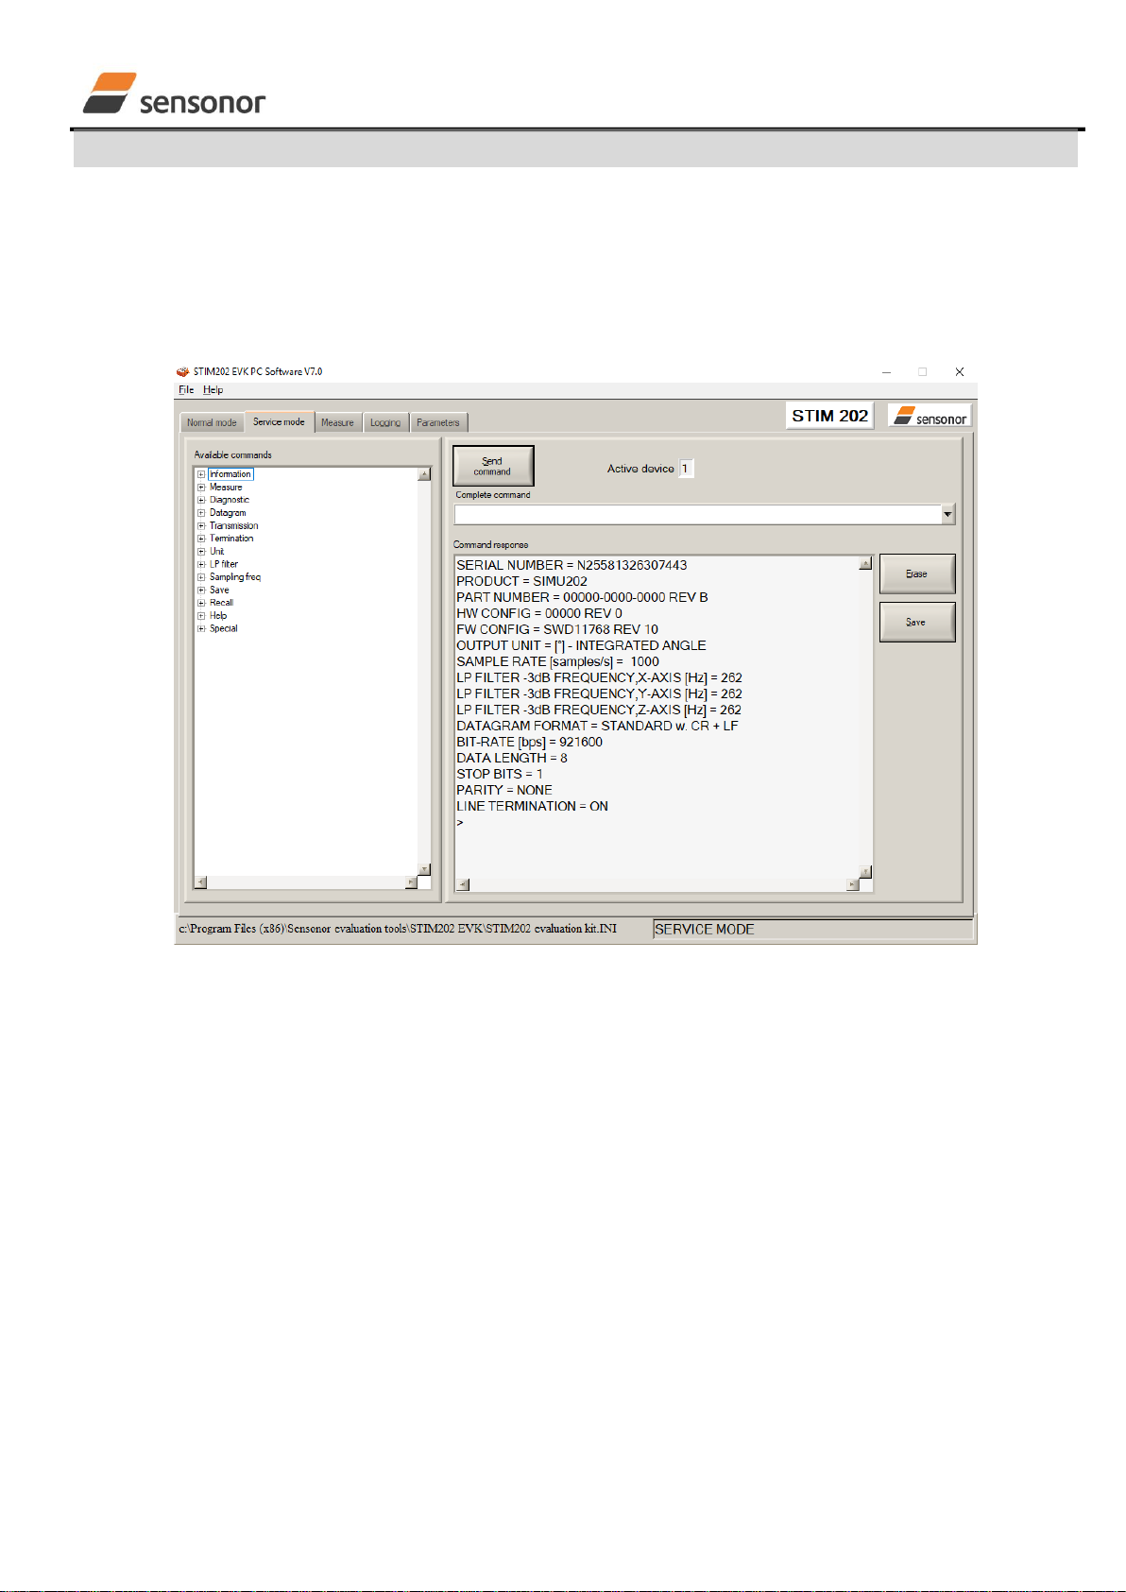The width and height of the screenshot is (1126, 1592).
Task: Minimize the STIM202 EVK PC Software window
Action: (886, 372)
